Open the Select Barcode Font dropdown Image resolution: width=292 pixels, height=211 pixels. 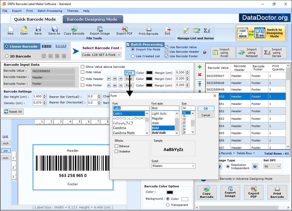[x=101, y=55]
